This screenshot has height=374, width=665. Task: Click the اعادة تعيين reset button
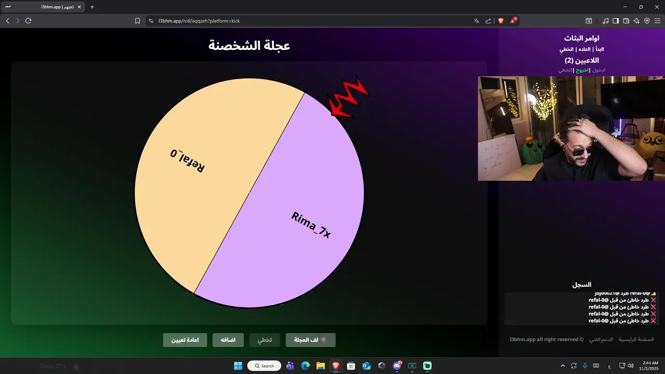185,340
